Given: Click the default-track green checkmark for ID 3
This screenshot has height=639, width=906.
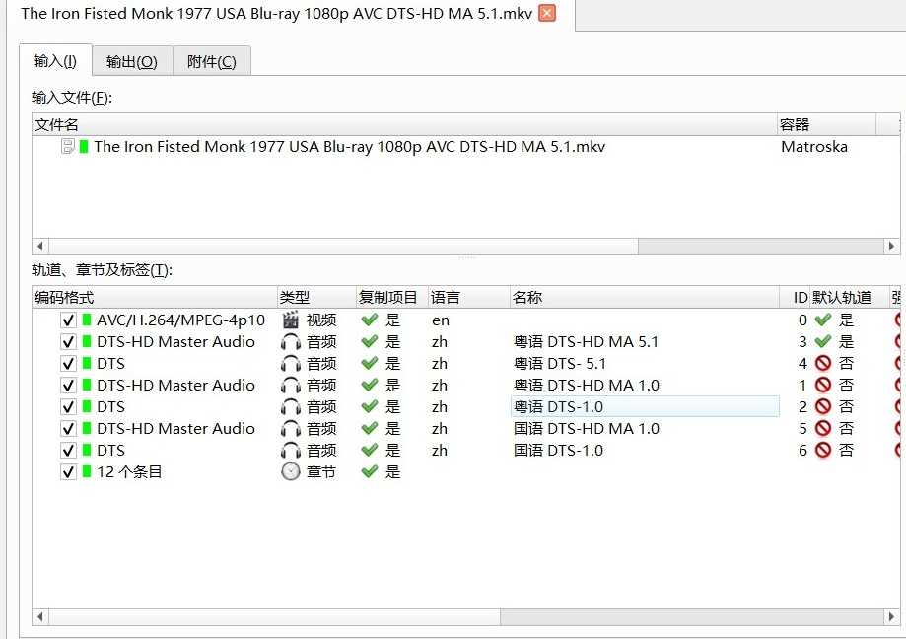Looking at the screenshot, I should pos(823,341).
